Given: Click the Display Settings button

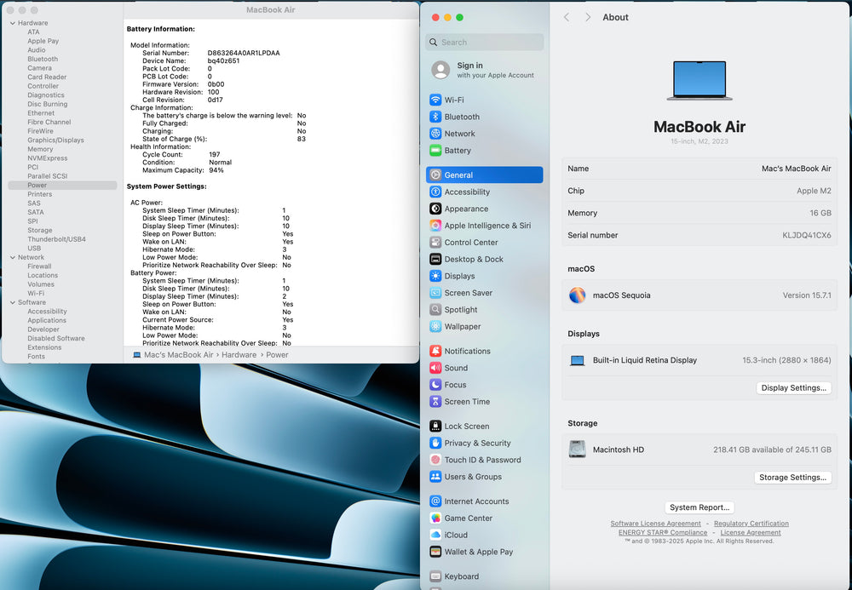Looking at the screenshot, I should pos(793,388).
